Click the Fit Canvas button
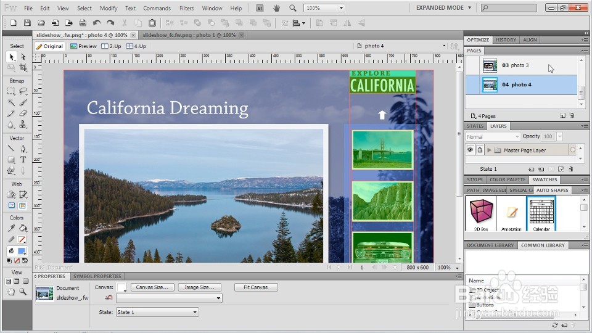The image size is (592, 333). pyautogui.click(x=255, y=287)
